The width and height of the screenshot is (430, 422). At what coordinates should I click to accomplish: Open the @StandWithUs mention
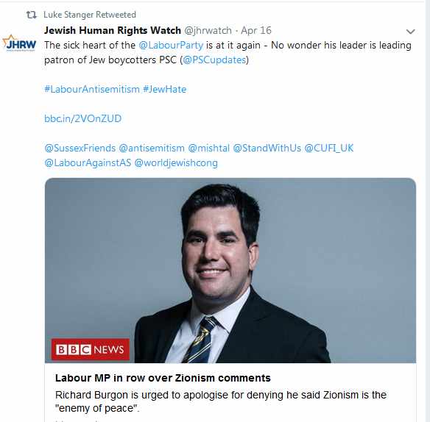click(267, 149)
